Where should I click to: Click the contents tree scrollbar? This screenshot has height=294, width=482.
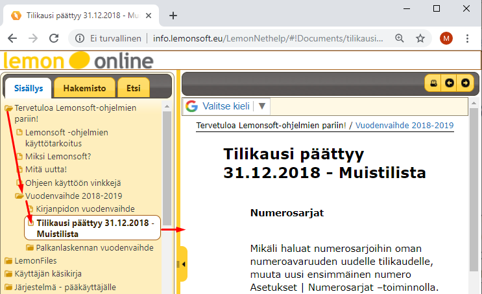[x=167, y=168]
